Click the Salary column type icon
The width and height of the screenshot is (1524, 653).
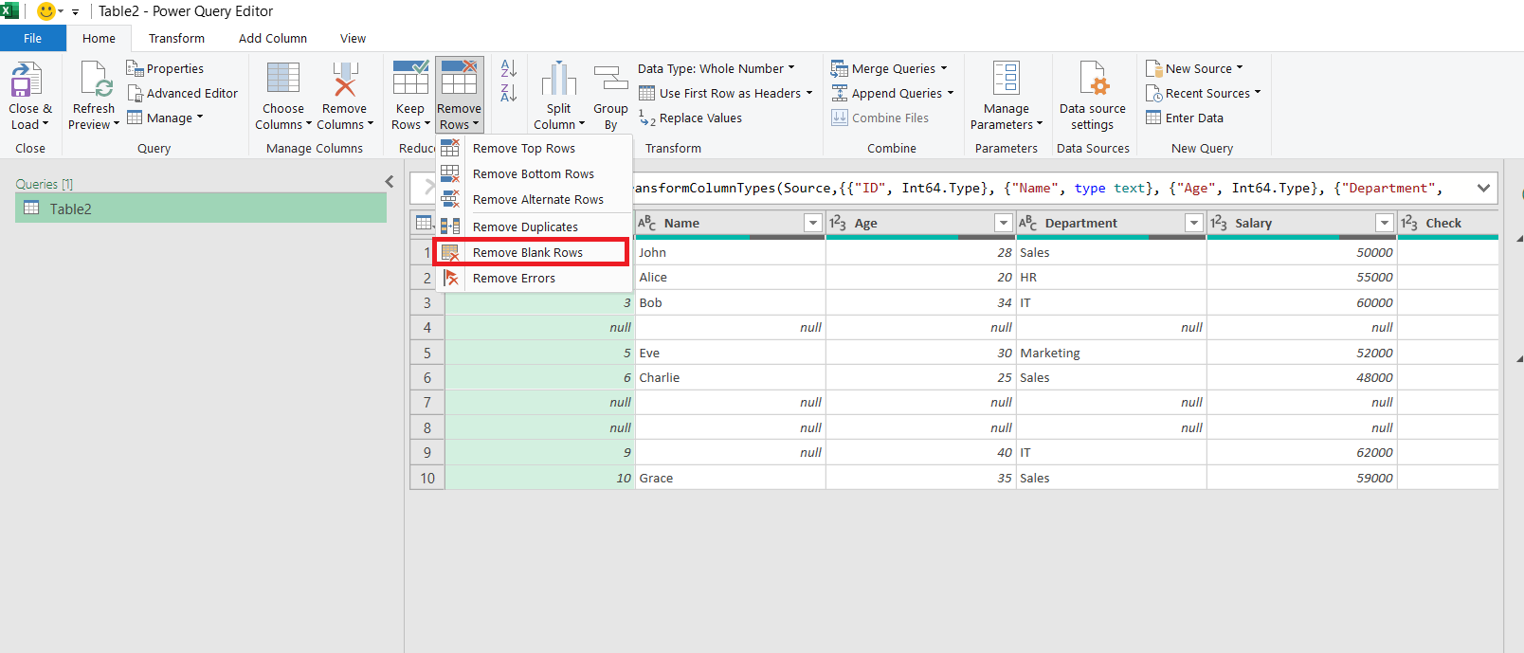tap(1219, 223)
